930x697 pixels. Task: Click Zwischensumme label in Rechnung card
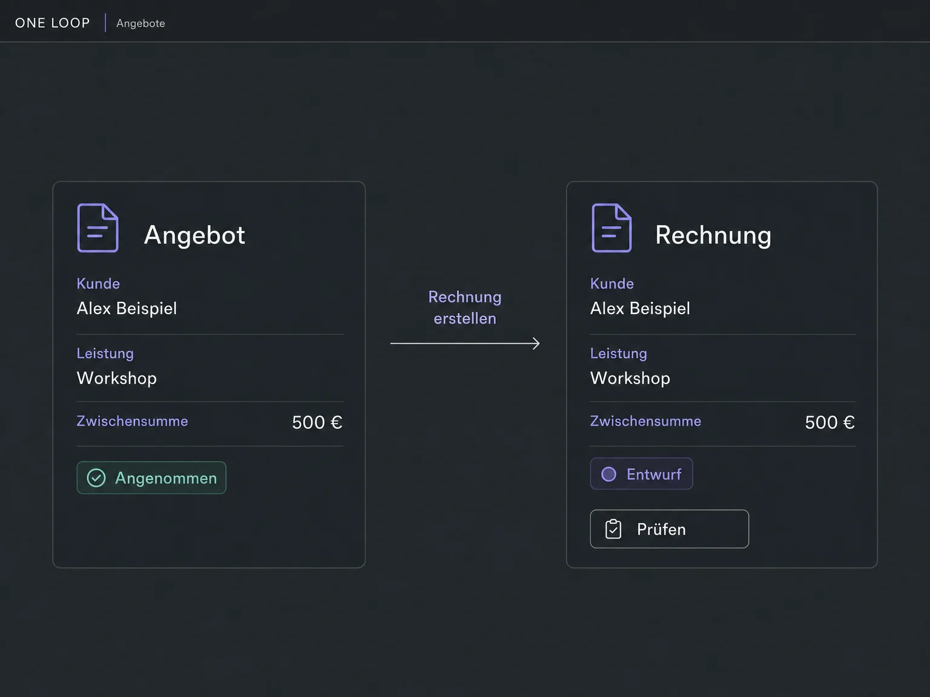pos(645,421)
